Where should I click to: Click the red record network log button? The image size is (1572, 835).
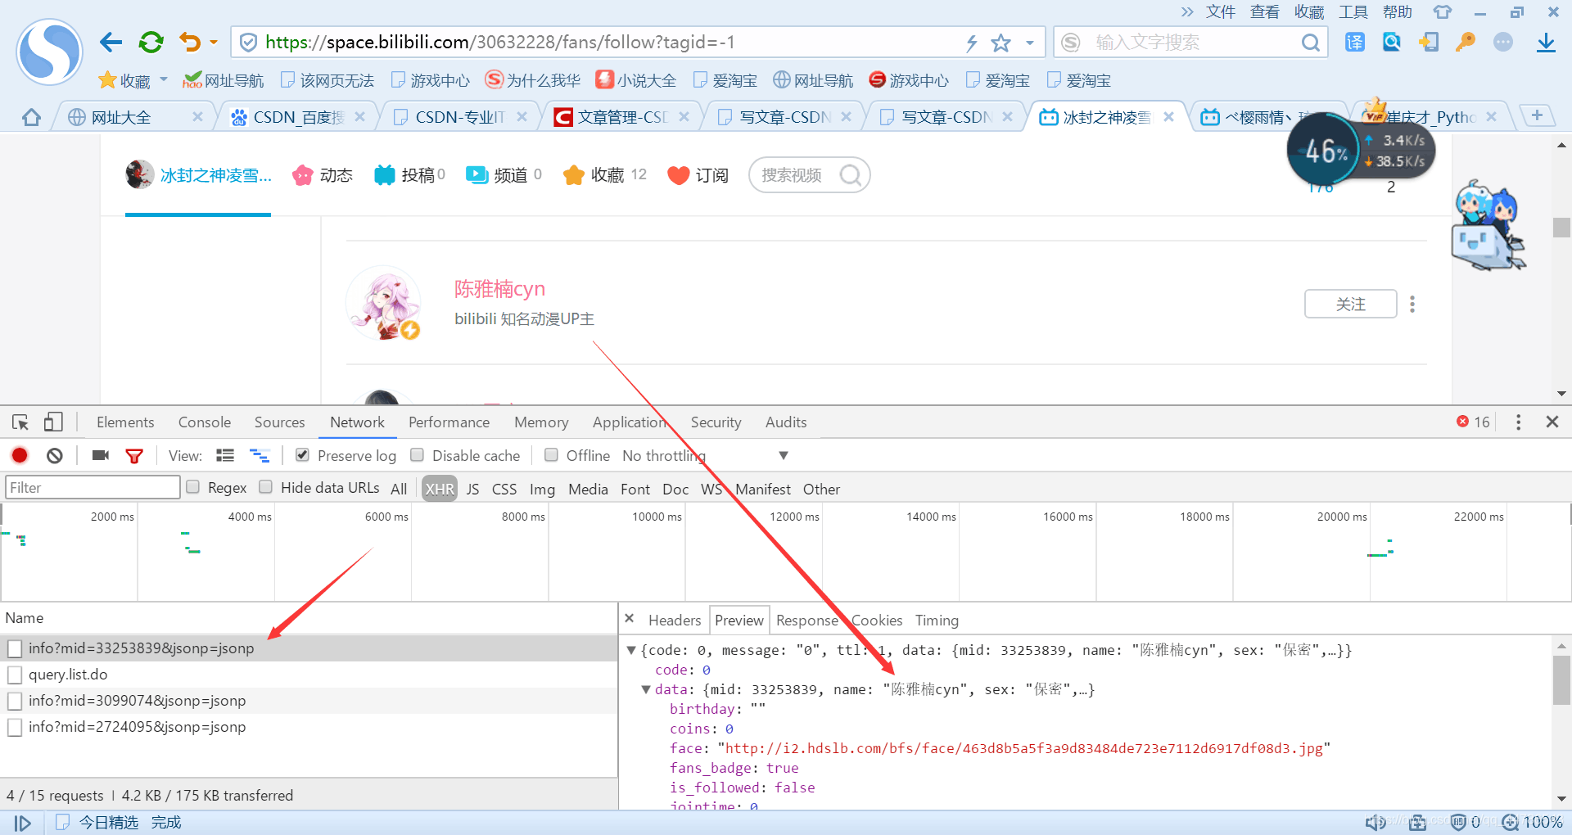pos(20,455)
